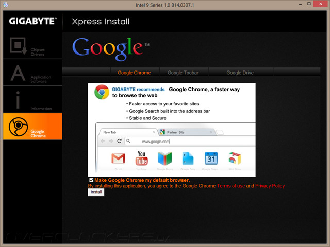Screen dimensions: 330x247
Task: Switch to the Google Drive tab
Action: point(240,73)
